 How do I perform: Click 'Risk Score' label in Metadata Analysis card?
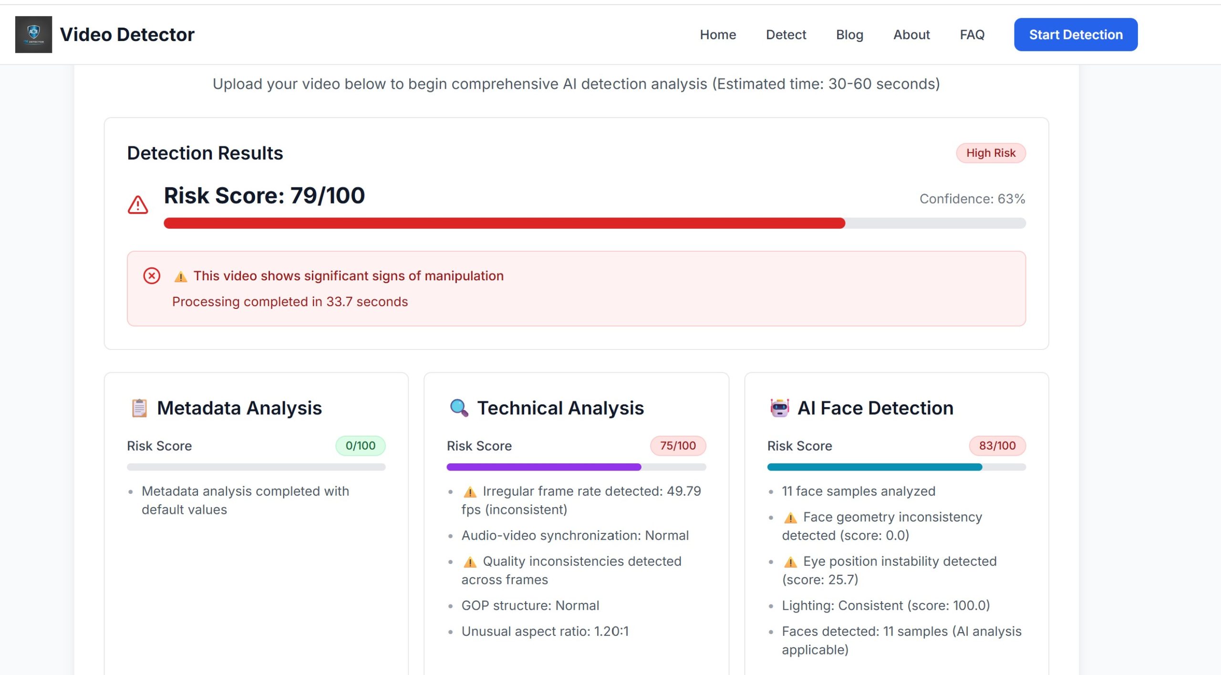pos(159,446)
